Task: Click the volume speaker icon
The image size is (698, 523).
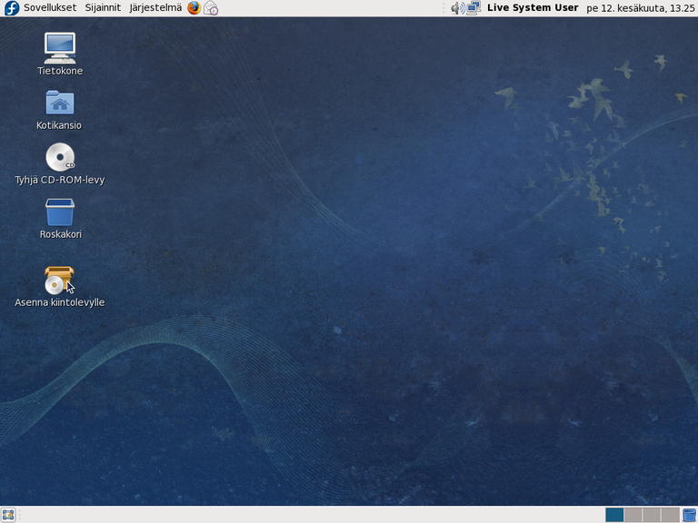Action: pyautogui.click(x=457, y=8)
